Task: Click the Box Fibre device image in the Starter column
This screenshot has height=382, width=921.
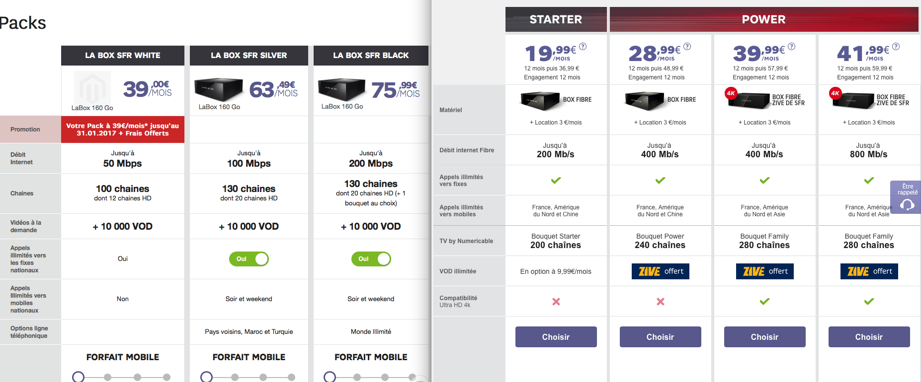Action: [540, 100]
